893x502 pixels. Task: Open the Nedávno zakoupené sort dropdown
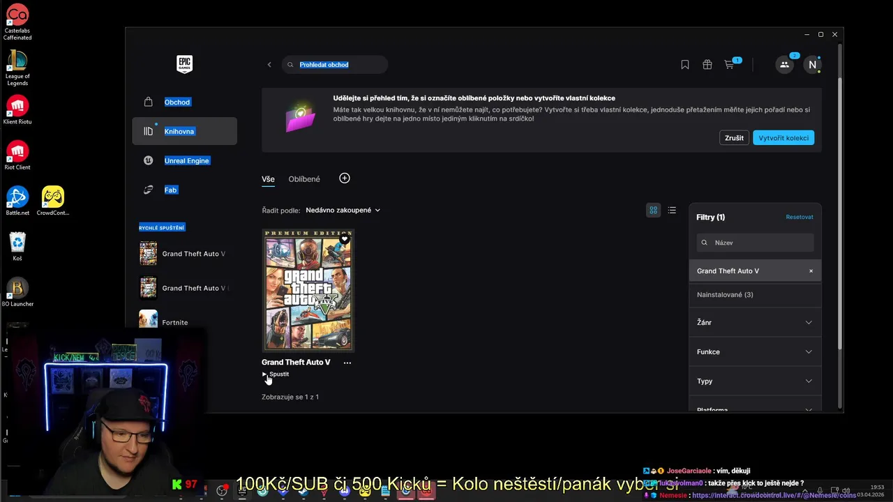click(343, 210)
